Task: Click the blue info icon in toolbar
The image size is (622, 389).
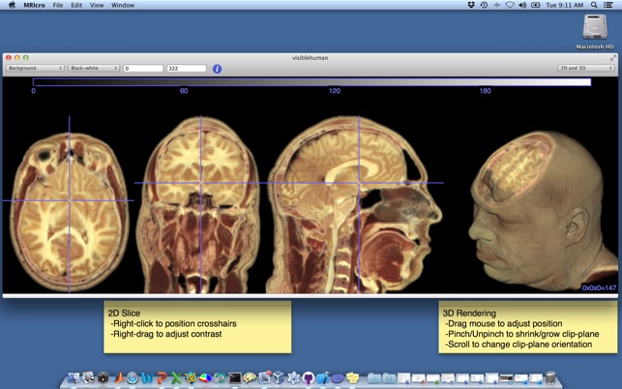Action: click(x=217, y=69)
